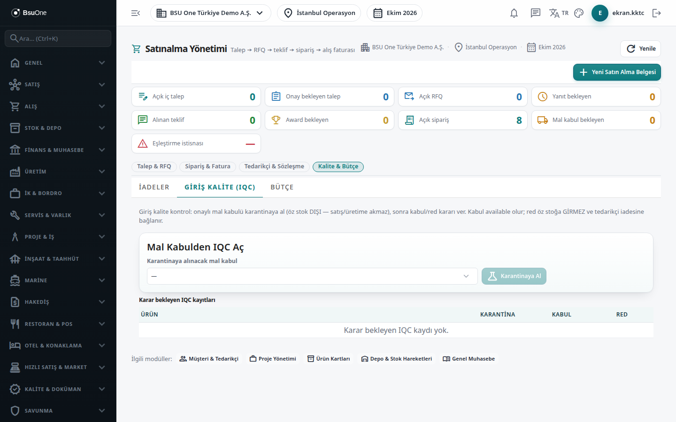Focus the sidebar search field
This screenshot has height=422, width=676.
click(x=58, y=38)
